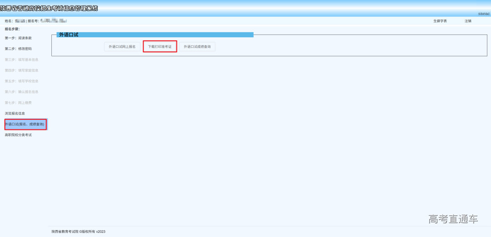491x237 pixels.
Task: Open 高职院校分类考试 in the sidebar
Action: tap(18, 135)
